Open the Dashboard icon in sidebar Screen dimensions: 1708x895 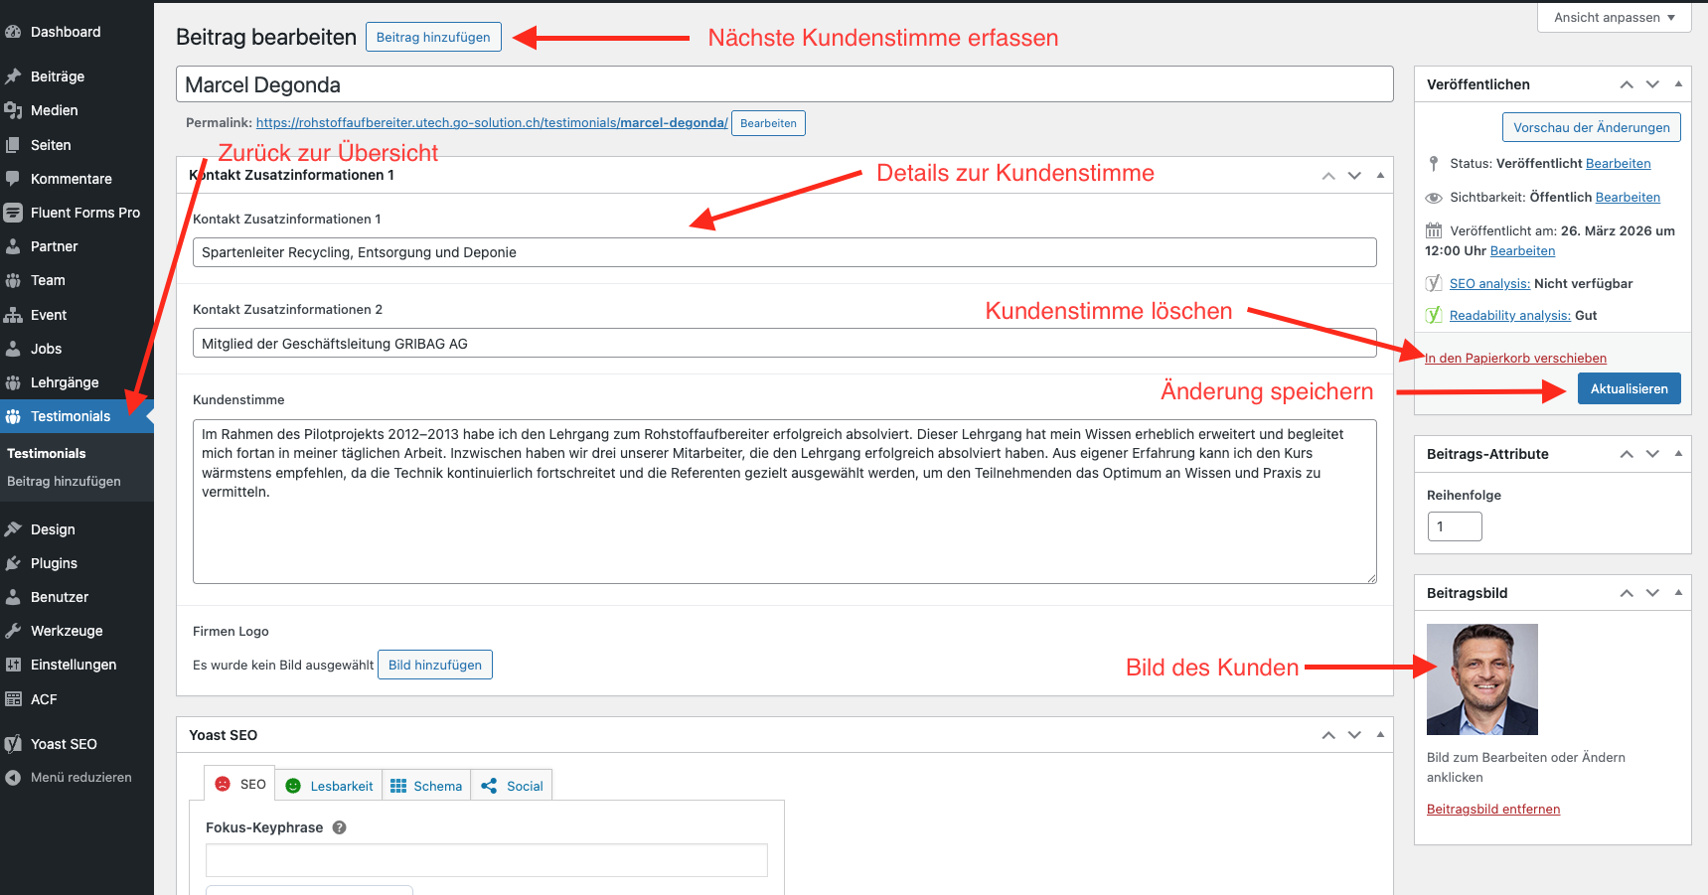tap(13, 32)
